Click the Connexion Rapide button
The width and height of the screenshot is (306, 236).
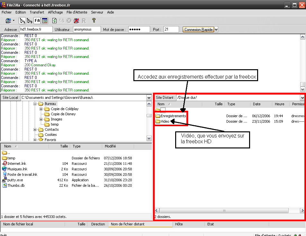click(x=198, y=30)
